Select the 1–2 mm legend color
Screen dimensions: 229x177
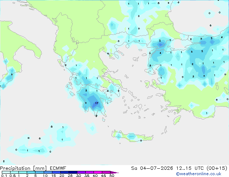pyautogui.click(x=23, y=172)
